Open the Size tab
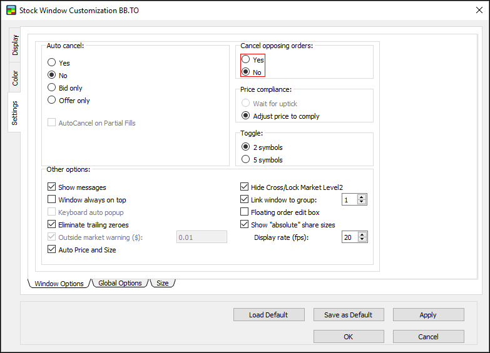The height and width of the screenshot is (353, 490). (x=163, y=283)
